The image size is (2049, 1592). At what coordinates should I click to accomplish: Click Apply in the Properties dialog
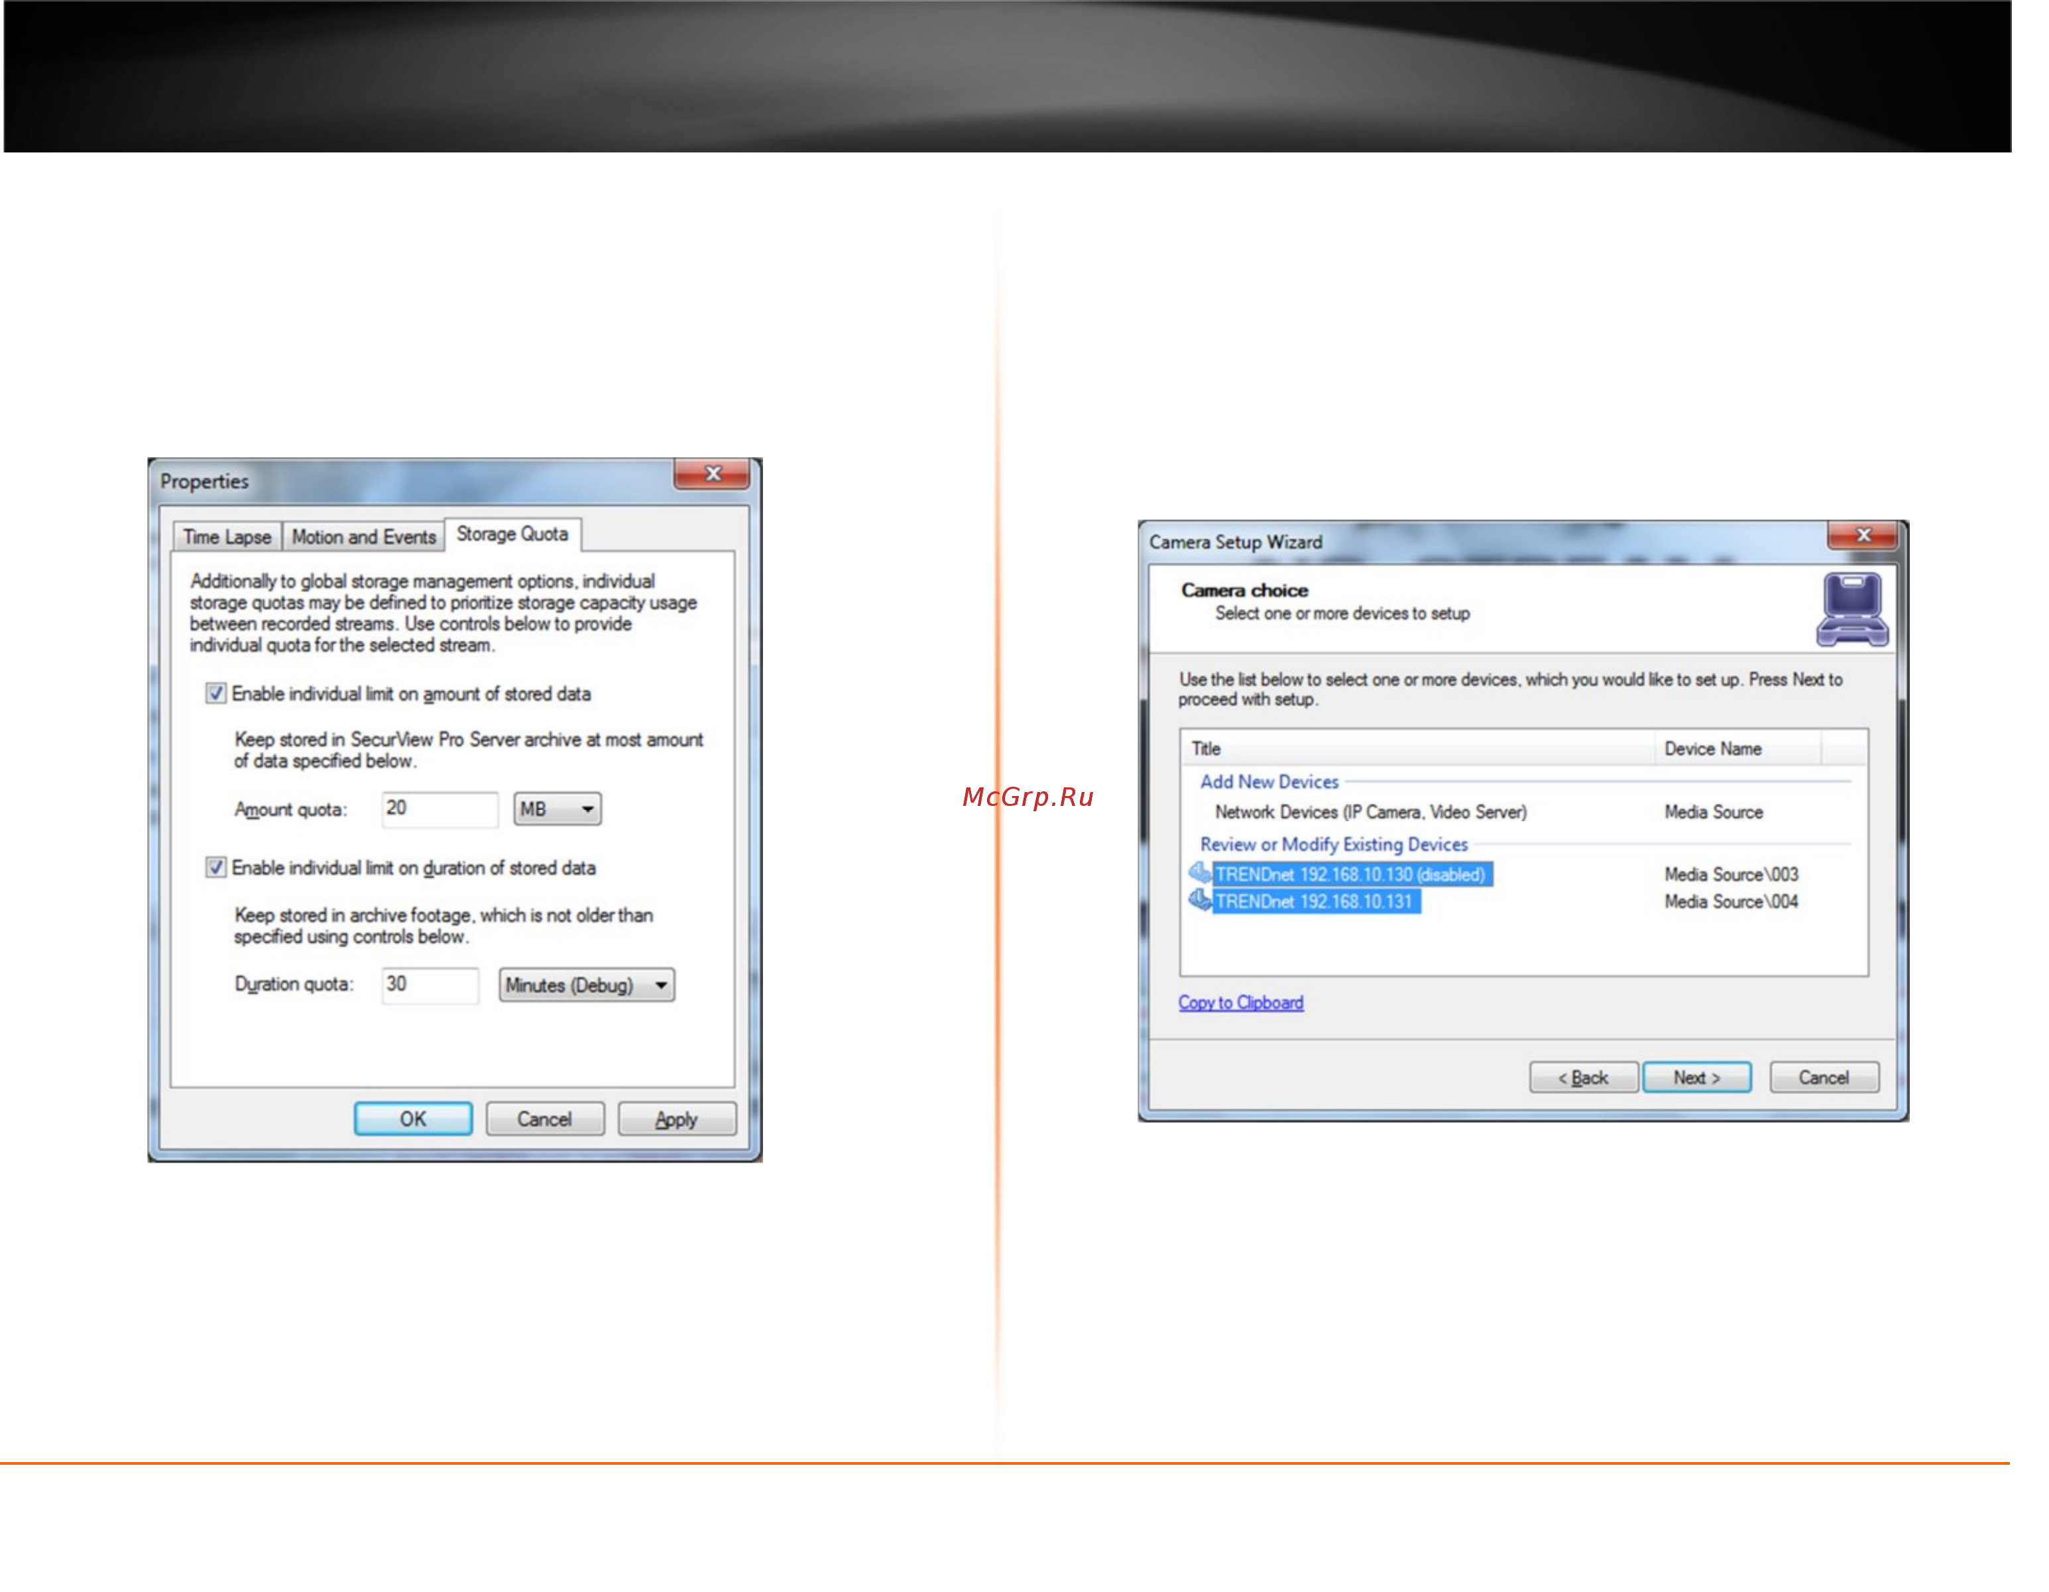tap(676, 1120)
